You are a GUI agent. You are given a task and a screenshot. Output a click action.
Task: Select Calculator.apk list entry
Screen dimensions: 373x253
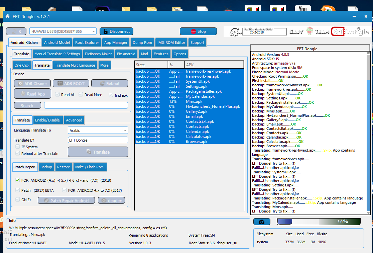pyautogui.click(x=190, y=137)
